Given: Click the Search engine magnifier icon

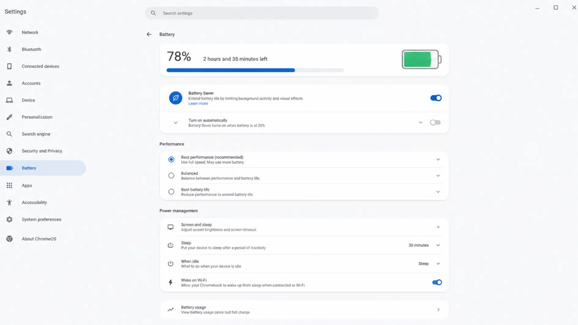Looking at the screenshot, I should coord(9,134).
